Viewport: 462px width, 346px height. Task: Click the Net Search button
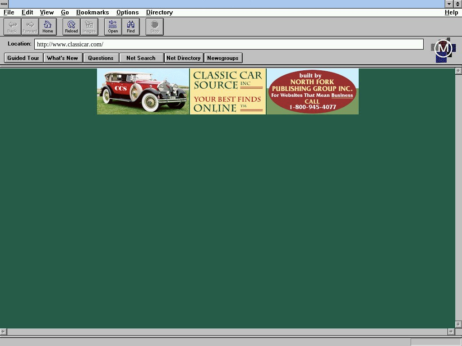(x=141, y=58)
